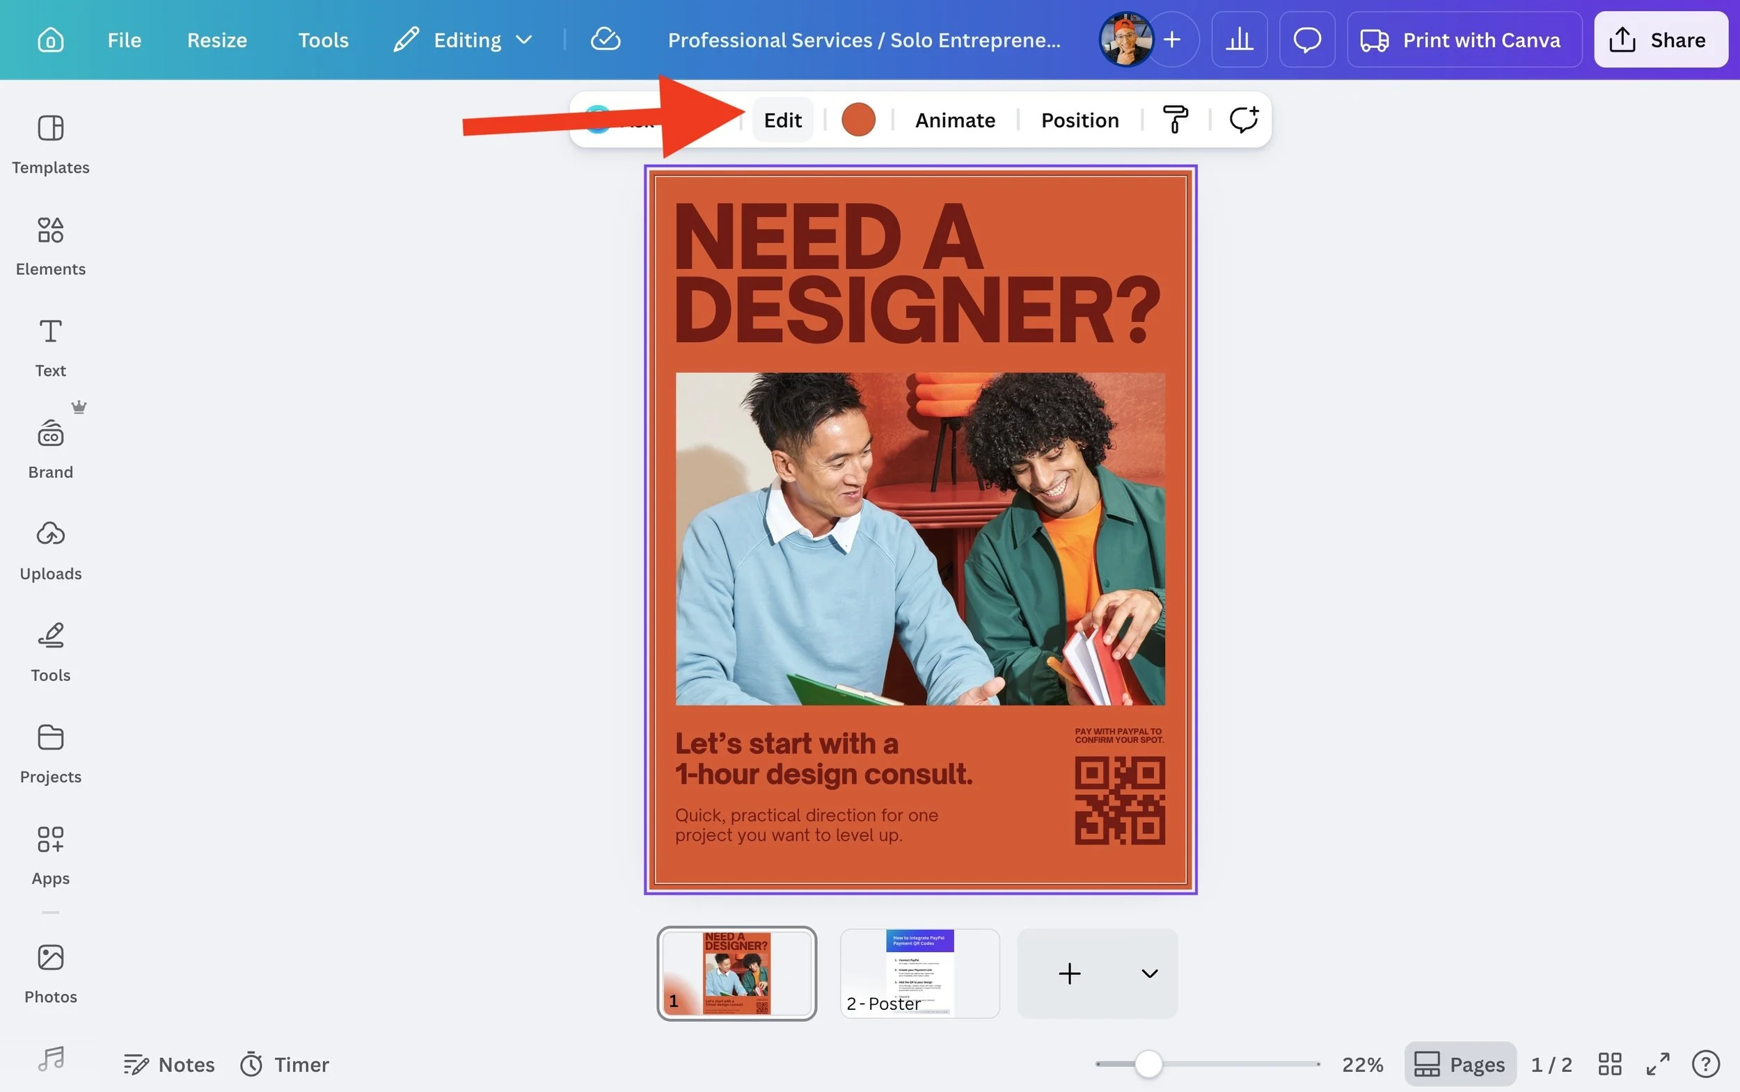This screenshot has width=1740, height=1092.
Task: Open the Apps panel
Action: tap(51, 855)
